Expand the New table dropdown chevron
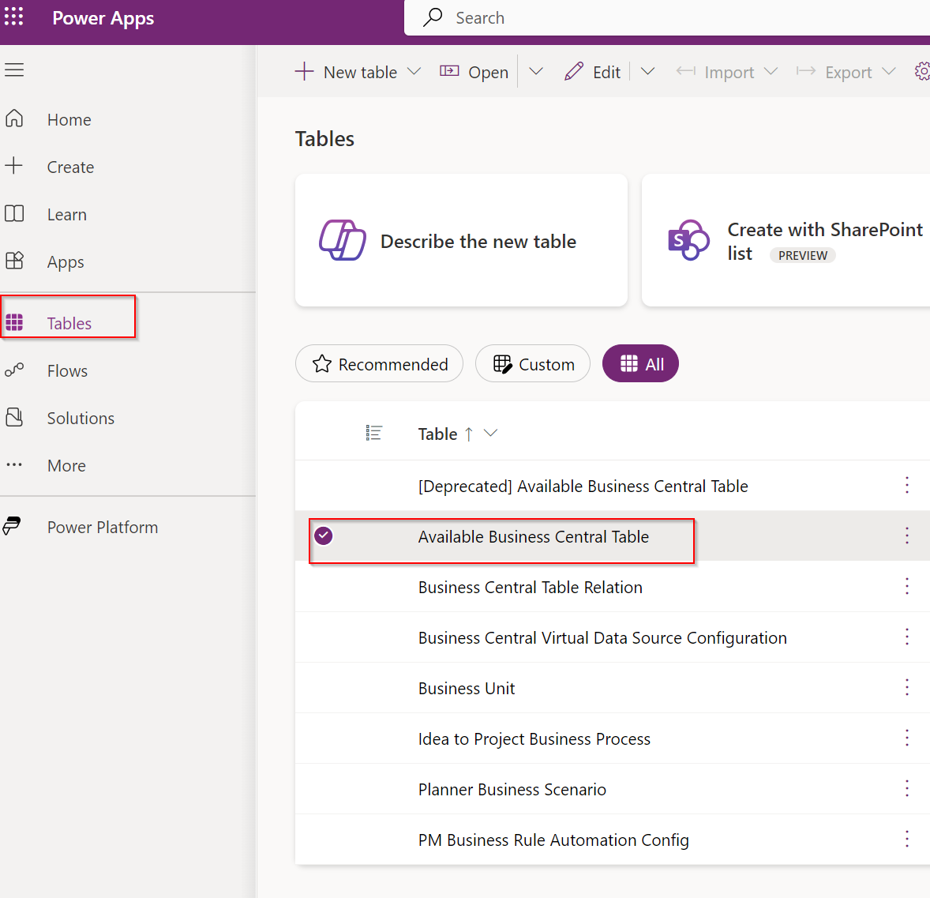The width and height of the screenshot is (930, 898). click(414, 71)
